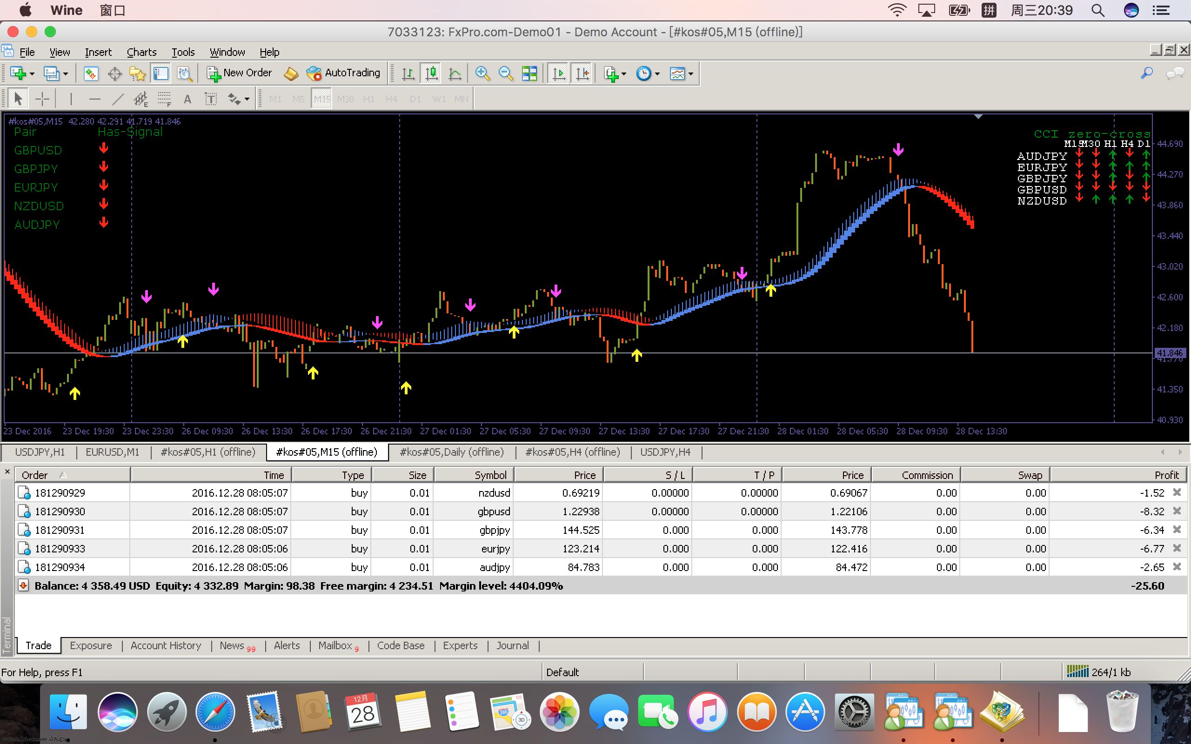
Task: Open the Journal terminal tab
Action: coord(512,645)
